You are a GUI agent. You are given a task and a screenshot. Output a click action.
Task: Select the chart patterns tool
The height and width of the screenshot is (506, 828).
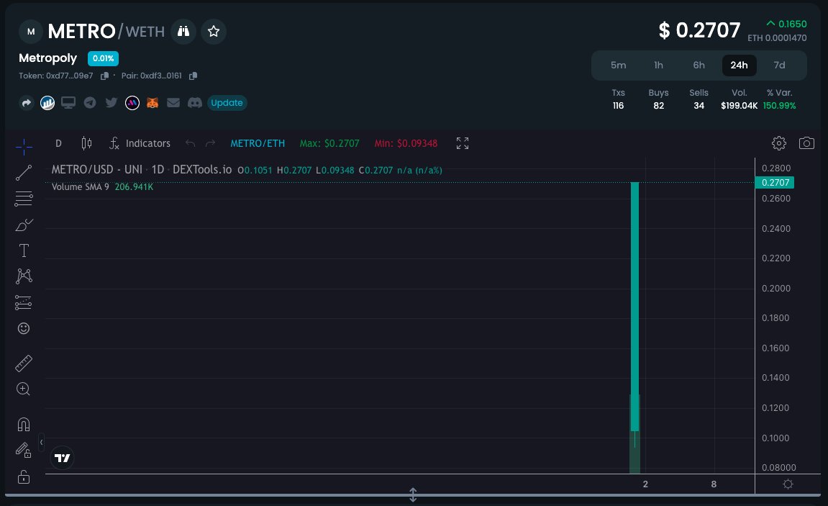click(x=24, y=276)
